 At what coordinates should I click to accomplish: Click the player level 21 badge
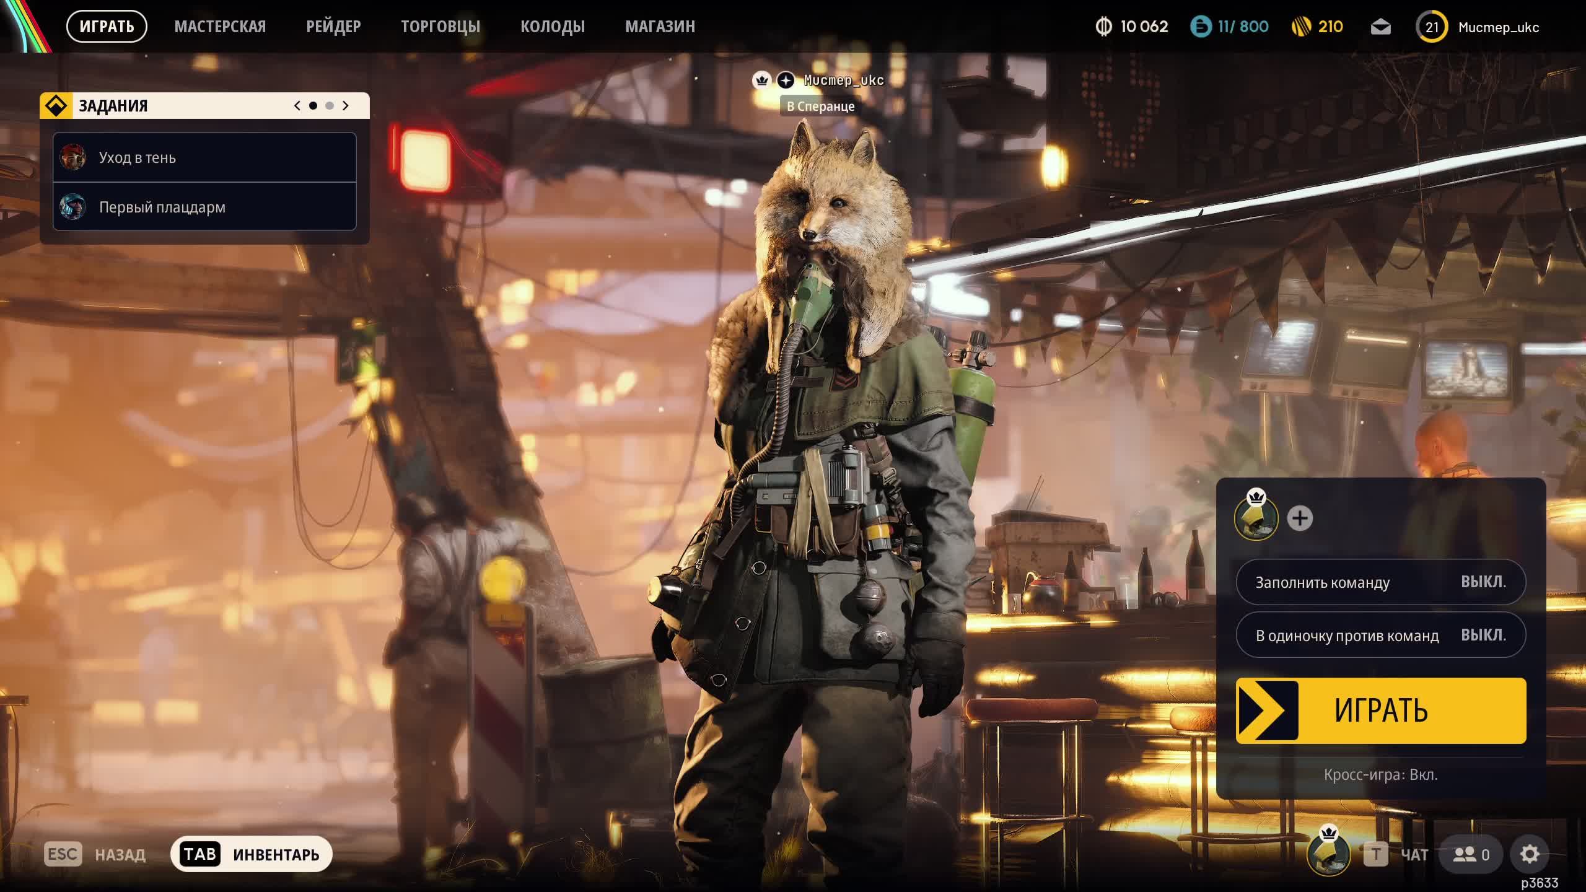point(1431,27)
